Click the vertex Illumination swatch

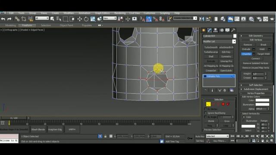click(262, 105)
